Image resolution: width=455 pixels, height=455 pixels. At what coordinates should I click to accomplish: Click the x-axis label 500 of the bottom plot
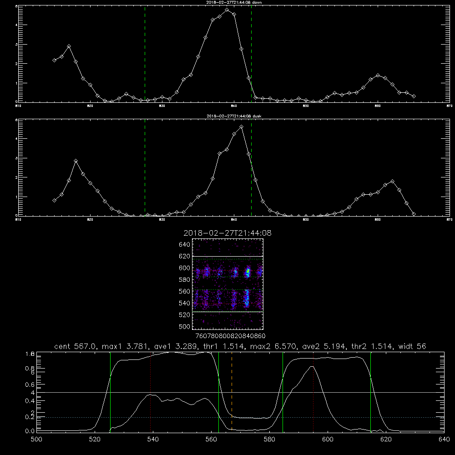pyautogui.click(x=36, y=439)
